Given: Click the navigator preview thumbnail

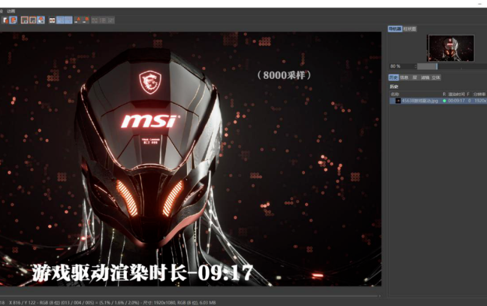Looking at the screenshot, I should (x=451, y=48).
